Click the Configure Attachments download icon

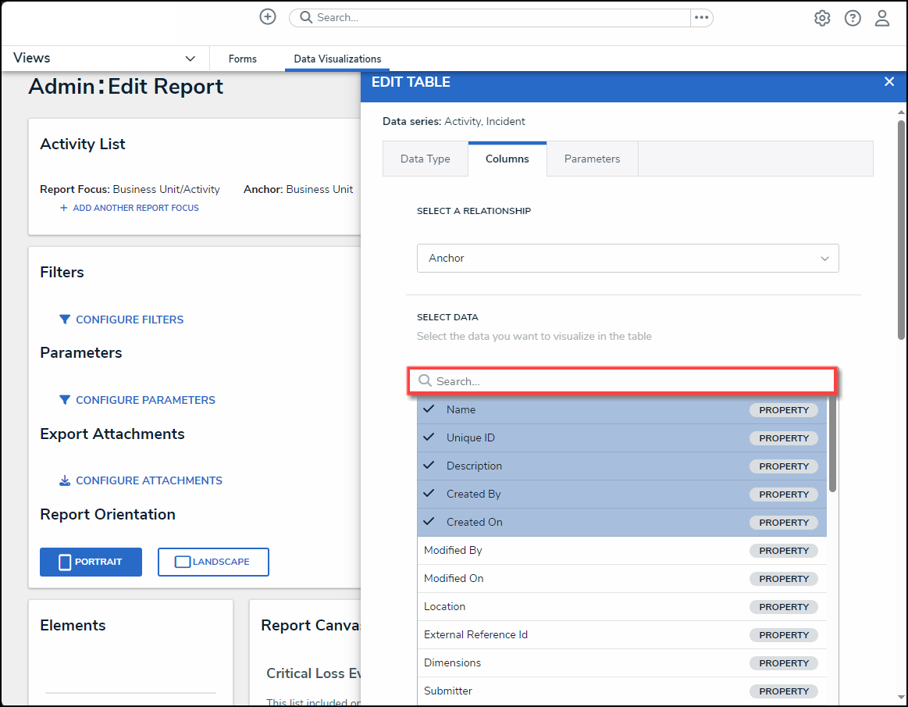tap(65, 480)
